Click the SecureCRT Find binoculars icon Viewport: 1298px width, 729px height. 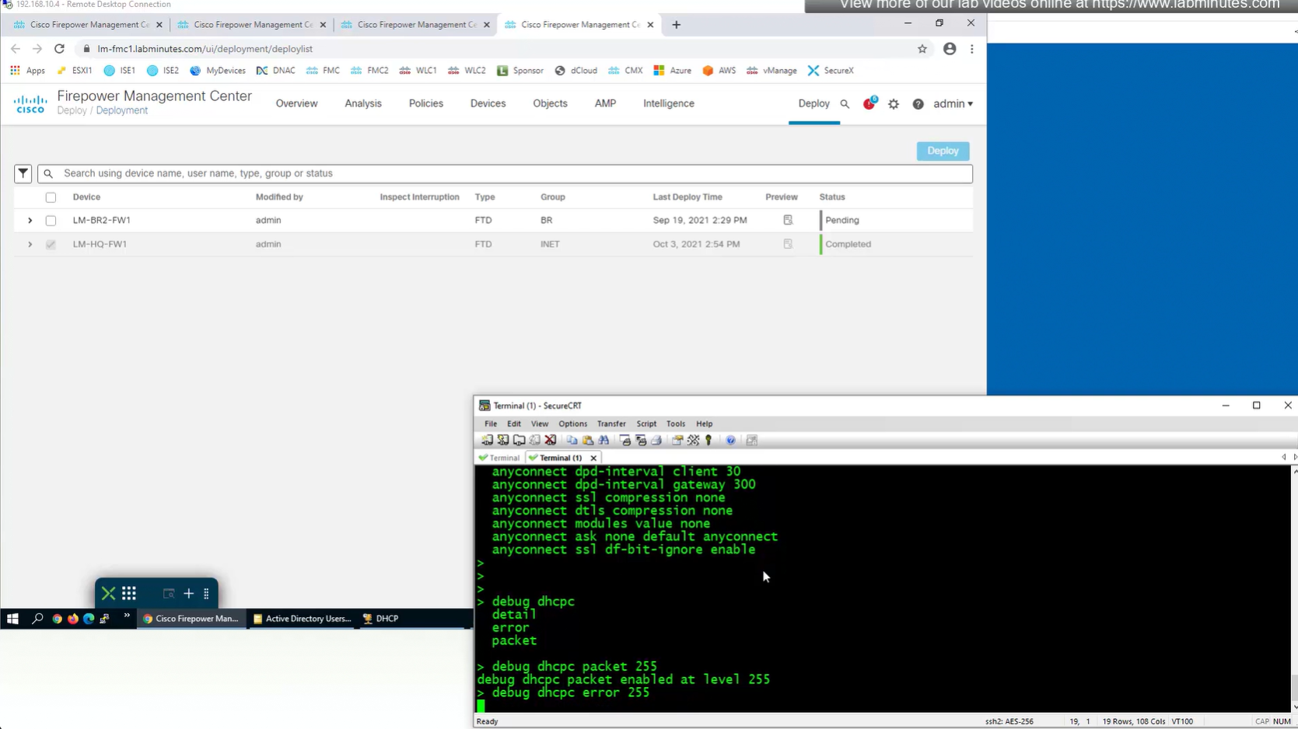click(x=604, y=441)
